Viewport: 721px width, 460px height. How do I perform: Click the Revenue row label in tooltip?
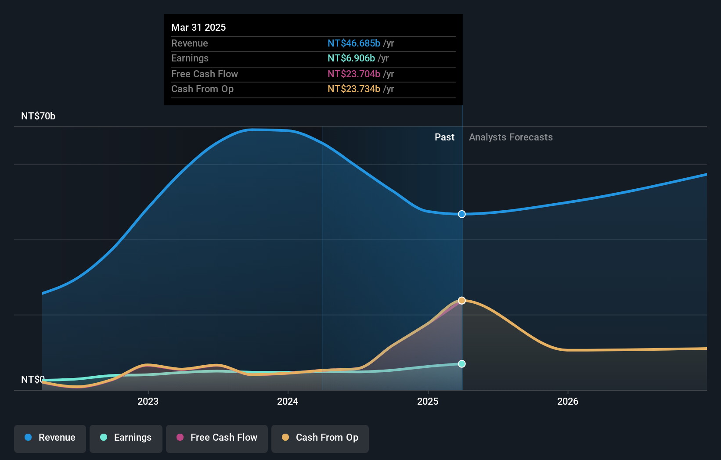coord(190,43)
